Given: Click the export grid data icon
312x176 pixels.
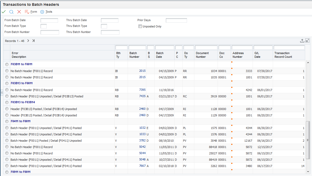Looking at the screenshot, I should pyautogui.click(x=302, y=41).
